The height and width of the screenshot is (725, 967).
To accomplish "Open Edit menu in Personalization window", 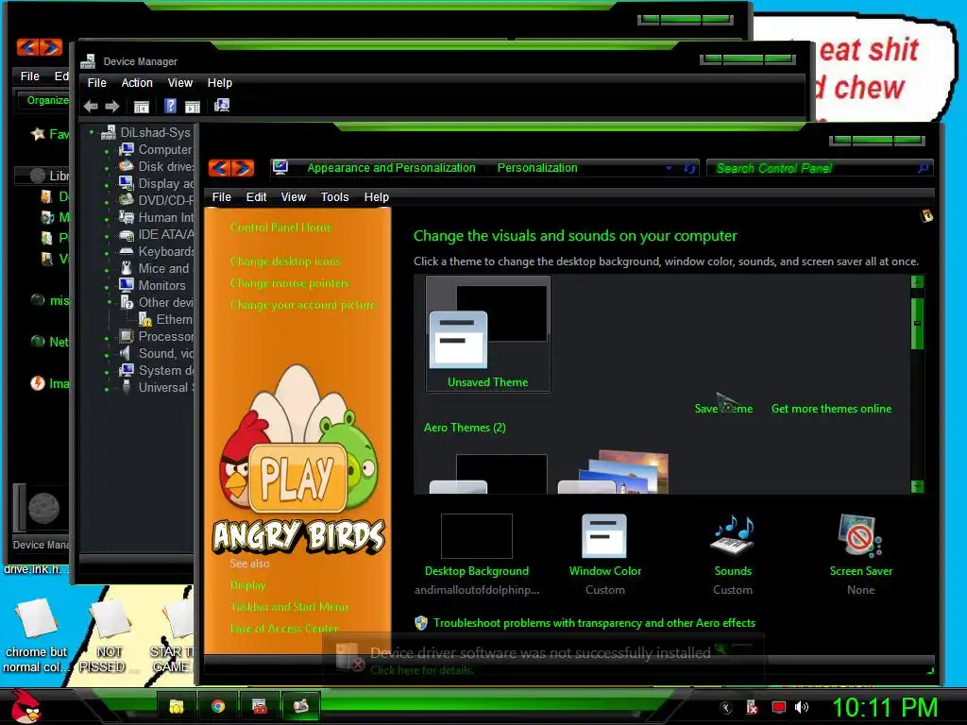I will 256,197.
